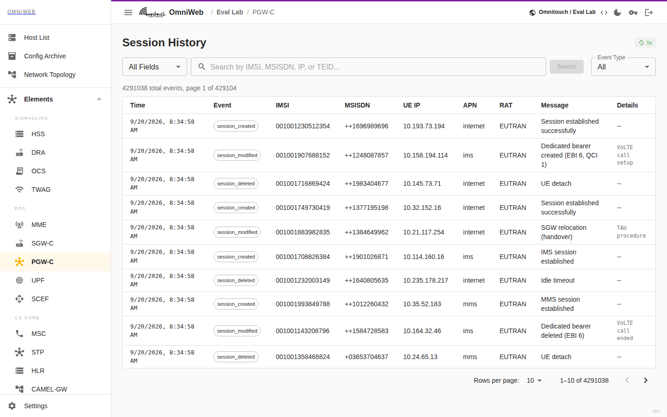
Task: Select PGW-C in the sidebar
Action: coord(56,262)
